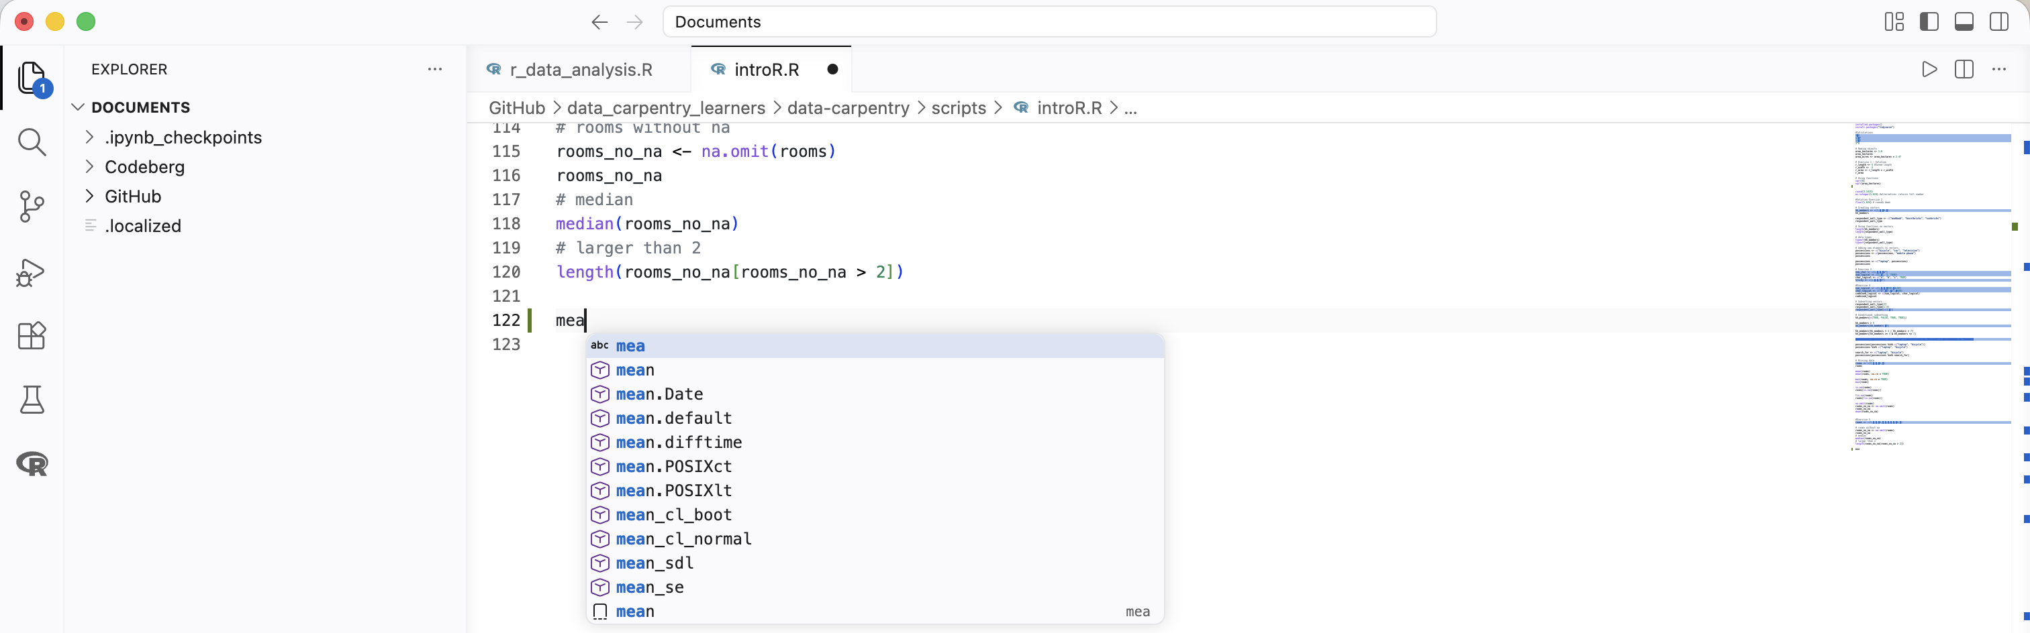Open Run and Debug view
The height and width of the screenshot is (633, 2030).
[32, 272]
